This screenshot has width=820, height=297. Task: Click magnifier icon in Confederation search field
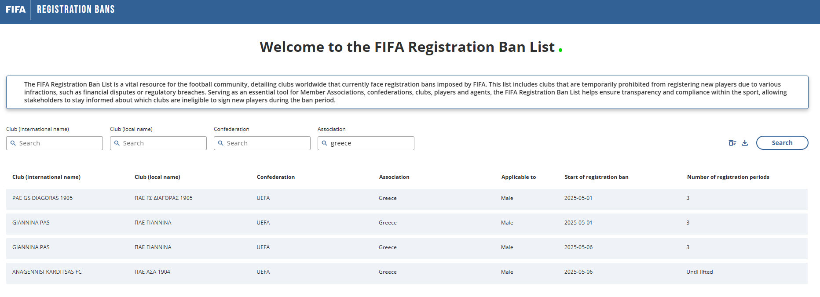221,143
